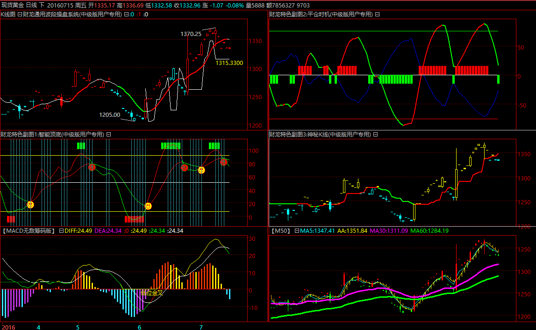536x330 pixels.
Task: Click the box icon before MA5 in M50 header
Action: (x=297, y=231)
